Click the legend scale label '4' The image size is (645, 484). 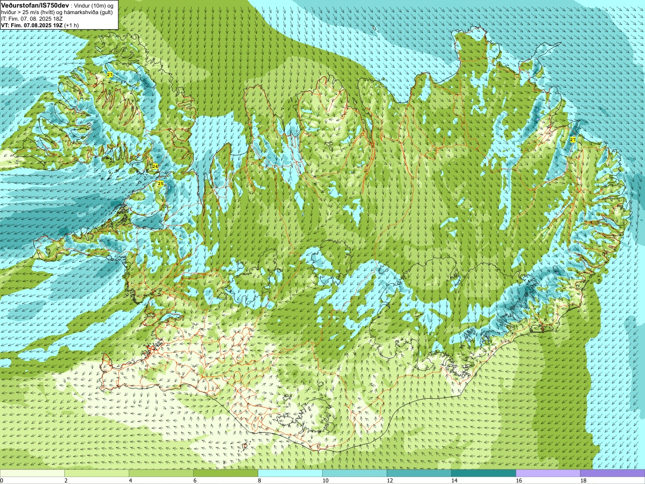[131, 480]
